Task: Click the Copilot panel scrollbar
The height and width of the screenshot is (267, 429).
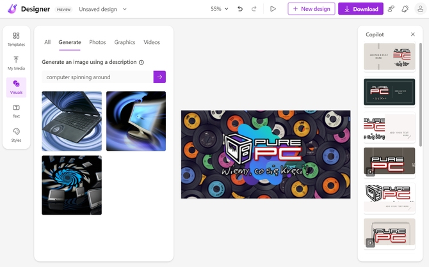Action: coord(421,94)
